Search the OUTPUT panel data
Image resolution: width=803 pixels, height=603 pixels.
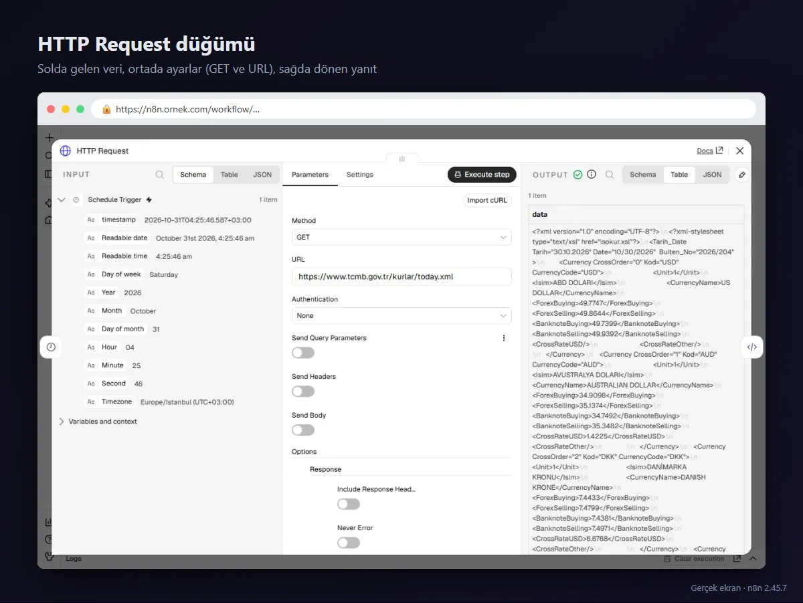pyautogui.click(x=610, y=175)
